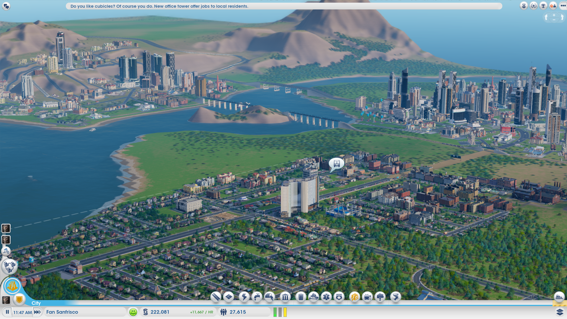Open the happiness smiley face panel
The width and height of the screenshot is (567, 319).
point(133,312)
